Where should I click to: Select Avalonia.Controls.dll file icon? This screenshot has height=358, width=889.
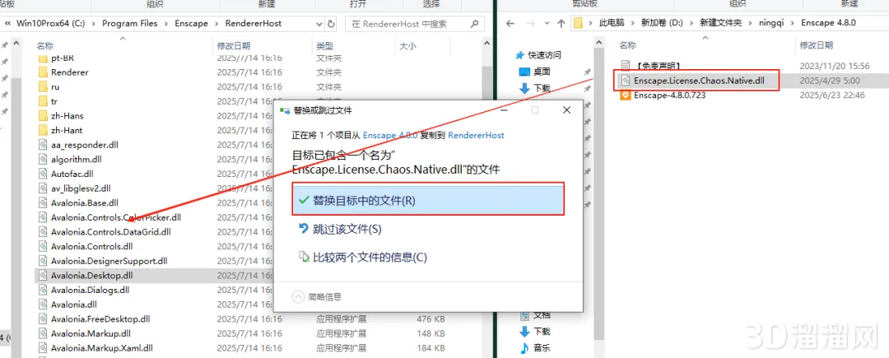pos(43,246)
